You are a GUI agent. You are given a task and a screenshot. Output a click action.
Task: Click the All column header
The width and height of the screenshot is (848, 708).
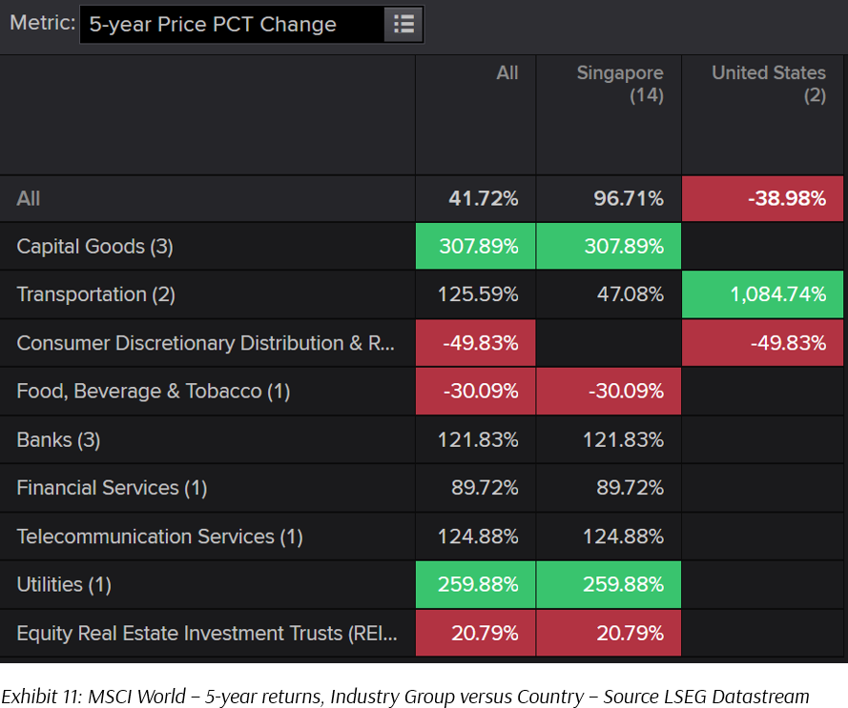[507, 73]
